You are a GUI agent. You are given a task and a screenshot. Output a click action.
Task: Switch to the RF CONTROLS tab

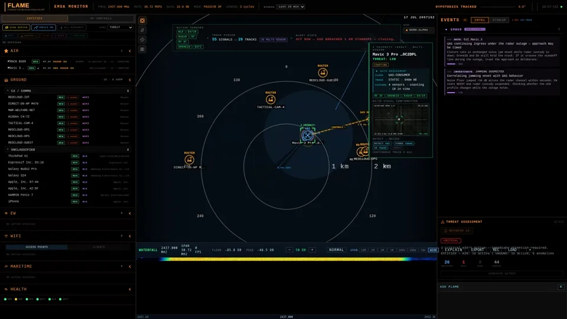[101, 18]
